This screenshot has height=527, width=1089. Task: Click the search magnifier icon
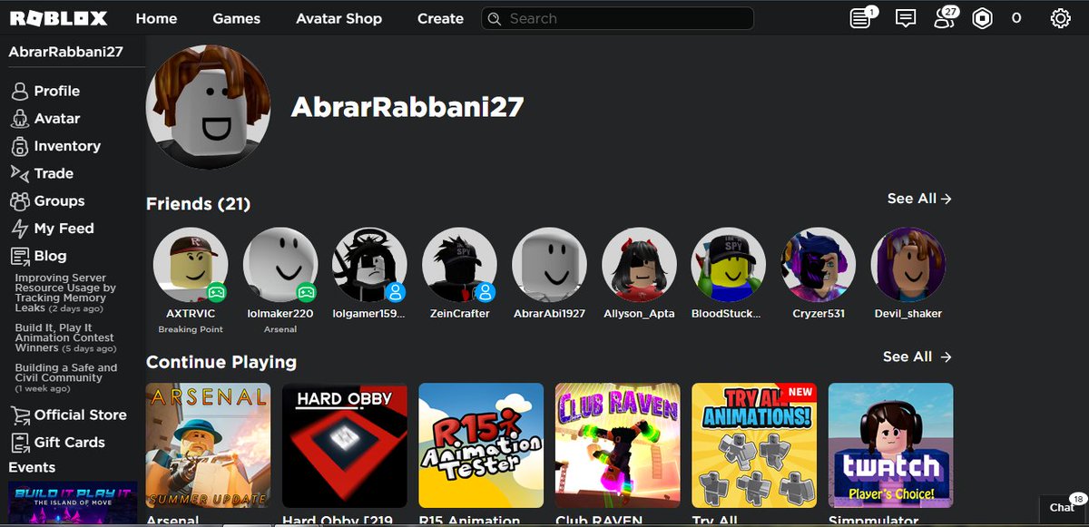pos(495,18)
